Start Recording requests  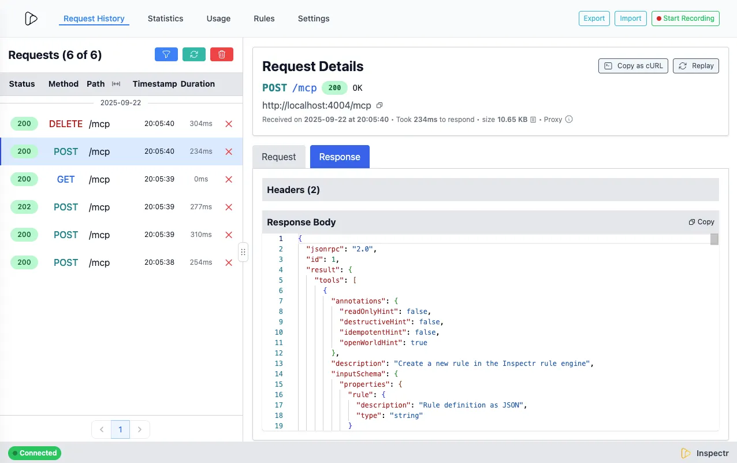pyautogui.click(x=686, y=18)
